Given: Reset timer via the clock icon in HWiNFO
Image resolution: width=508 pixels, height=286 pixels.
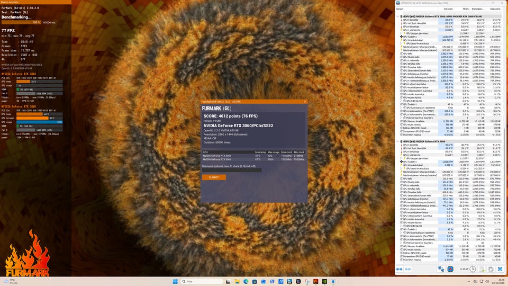Looking at the screenshot, I should click(x=473, y=269).
